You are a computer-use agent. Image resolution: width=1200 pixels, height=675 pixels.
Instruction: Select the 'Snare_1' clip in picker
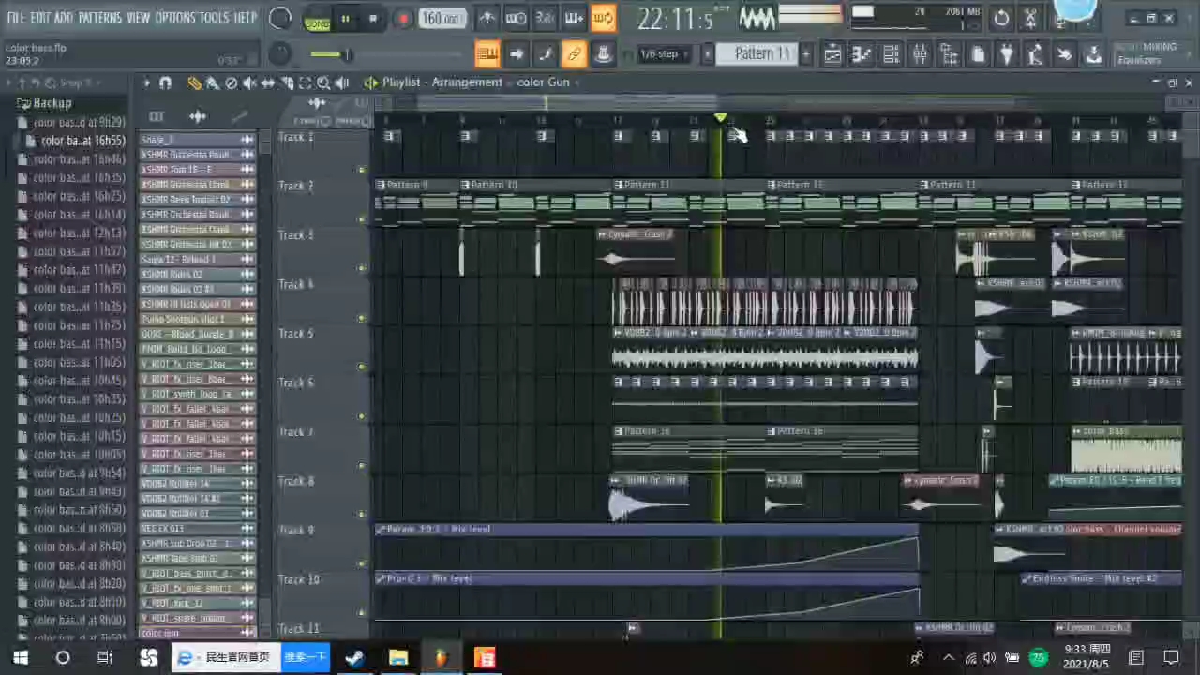coord(197,140)
